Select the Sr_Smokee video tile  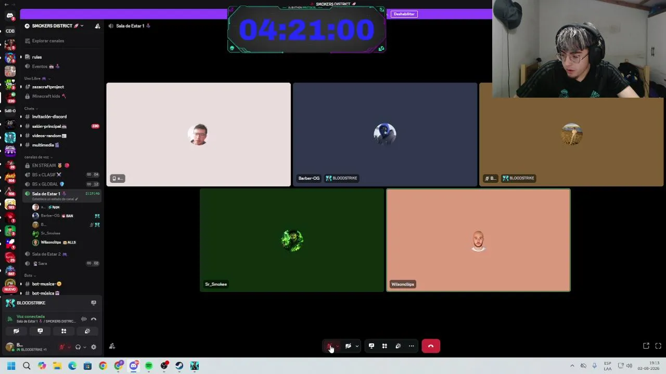[292, 240]
